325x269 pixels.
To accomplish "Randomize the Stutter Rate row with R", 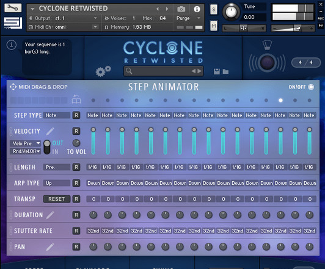I will [x=76, y=231].
